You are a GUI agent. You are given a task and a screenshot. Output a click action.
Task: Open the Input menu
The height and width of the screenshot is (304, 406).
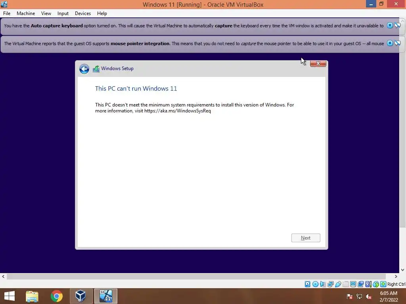pyautogui.click(x=63, y=13)
